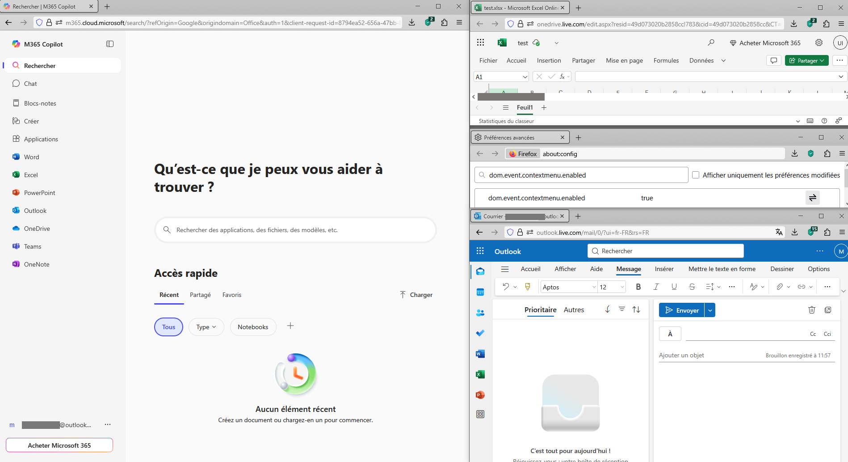This screenshot has width=848, height=462.
Task: Open the Type filter dropdown
Action: (x=206, y=327)
